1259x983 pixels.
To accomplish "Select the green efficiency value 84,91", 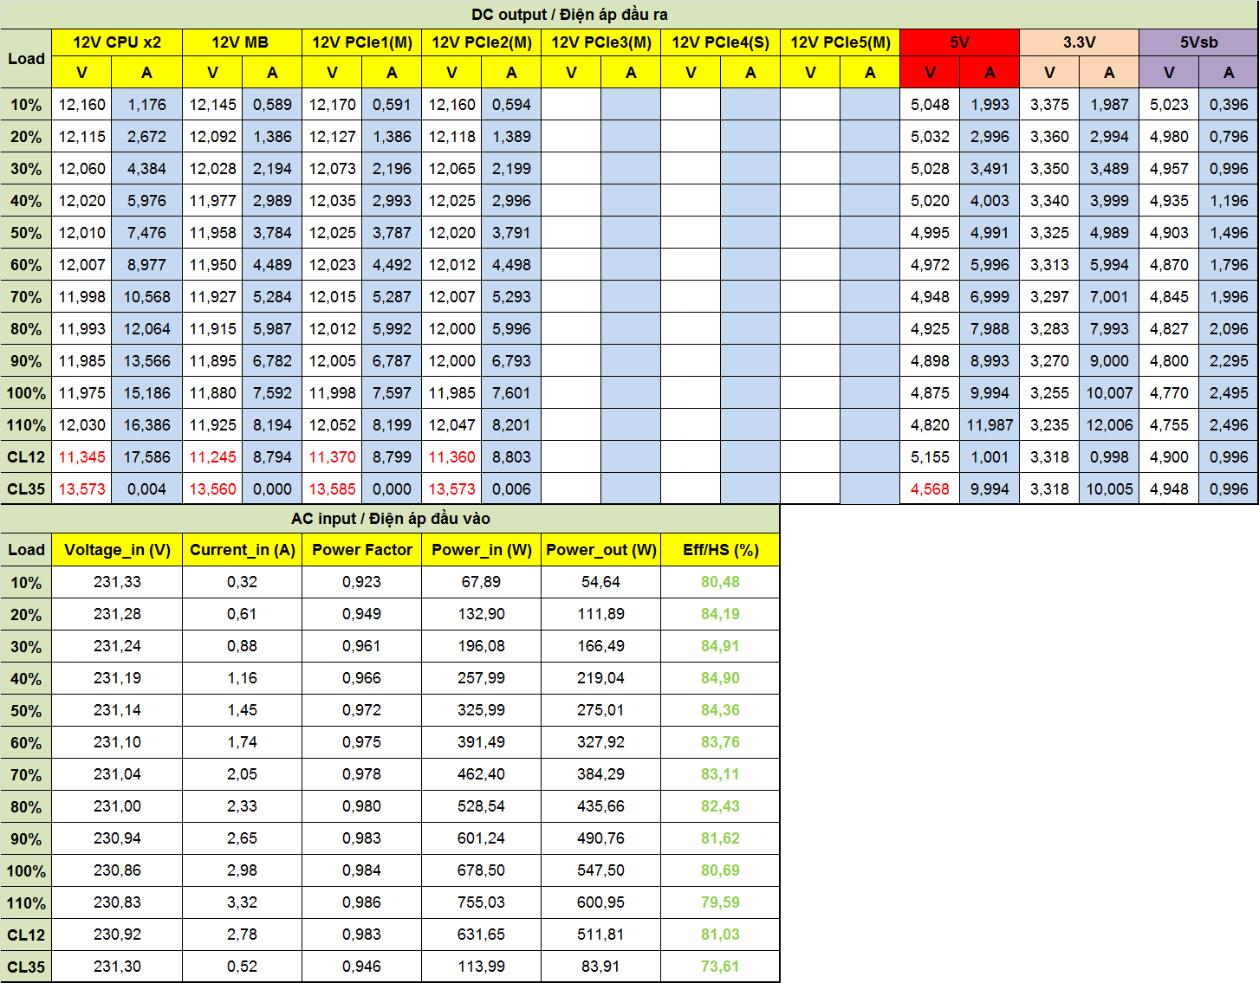I will point(720,646).
